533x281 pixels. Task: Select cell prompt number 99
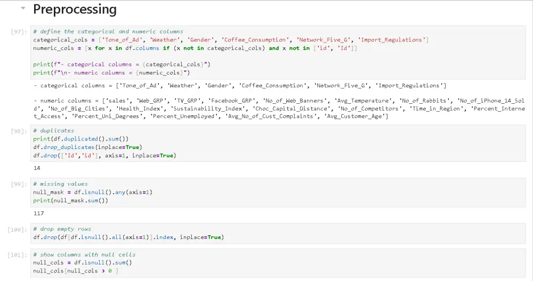click(x=19, y=184)
